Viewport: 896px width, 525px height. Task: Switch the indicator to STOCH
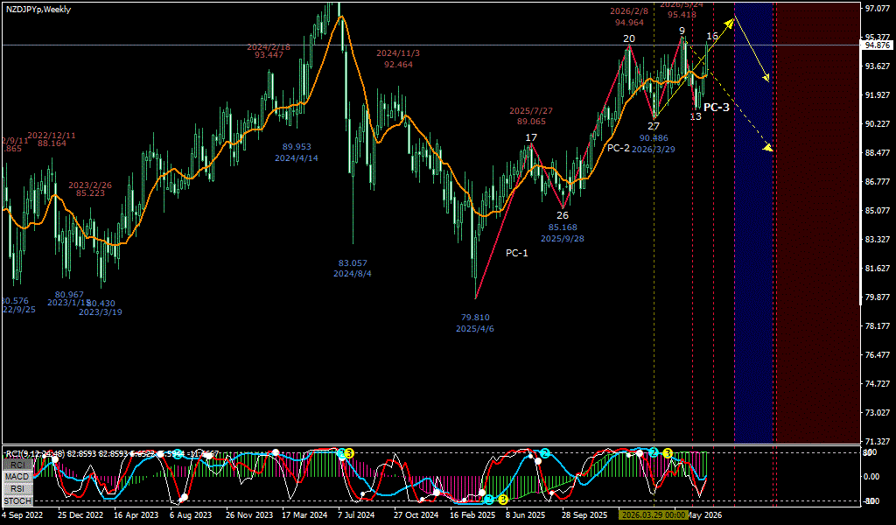click(x=17, y=501)
